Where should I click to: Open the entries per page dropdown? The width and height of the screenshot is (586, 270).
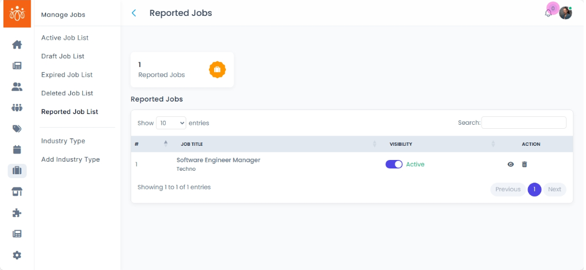pos(171,123)
